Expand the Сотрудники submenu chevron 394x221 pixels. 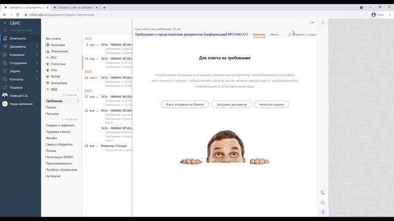point(37,63)
